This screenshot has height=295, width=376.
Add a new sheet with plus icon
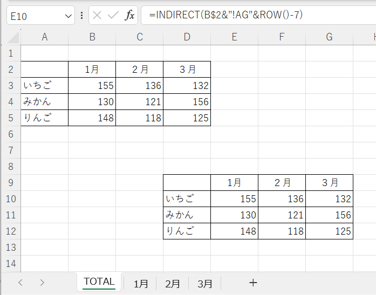(253, 283)
